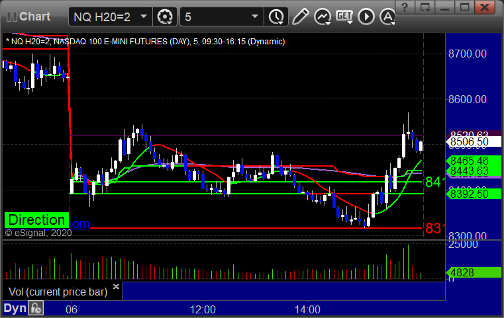Click the Chart window grip icon
Screen dimensions: 504x318
click(10, 17)
